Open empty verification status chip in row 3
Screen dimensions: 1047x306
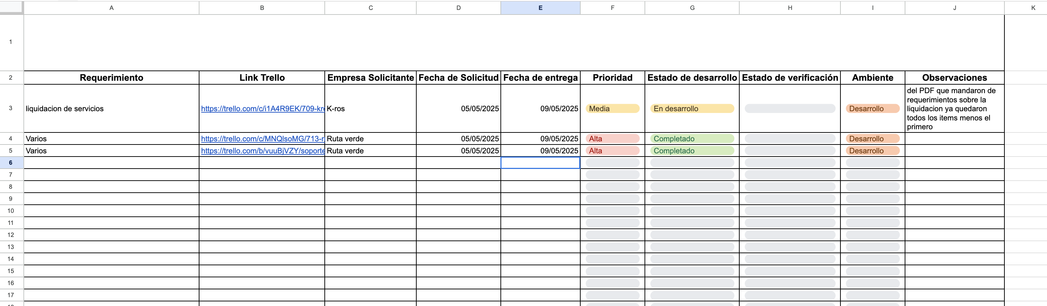point(789,109)
